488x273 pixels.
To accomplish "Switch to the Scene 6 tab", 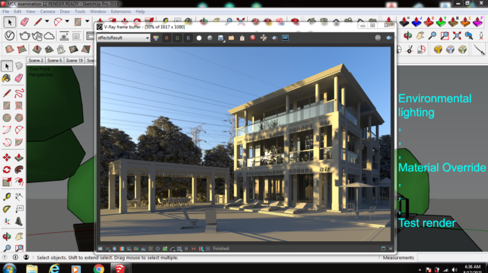I will (x=55, y=60).
